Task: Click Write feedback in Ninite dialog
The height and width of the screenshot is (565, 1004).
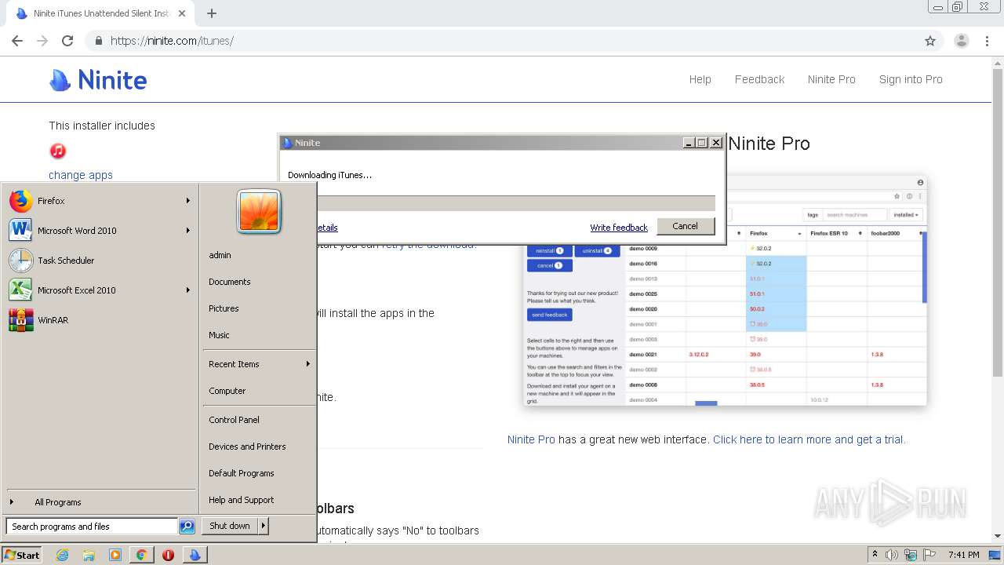Action: coord(619,228)
